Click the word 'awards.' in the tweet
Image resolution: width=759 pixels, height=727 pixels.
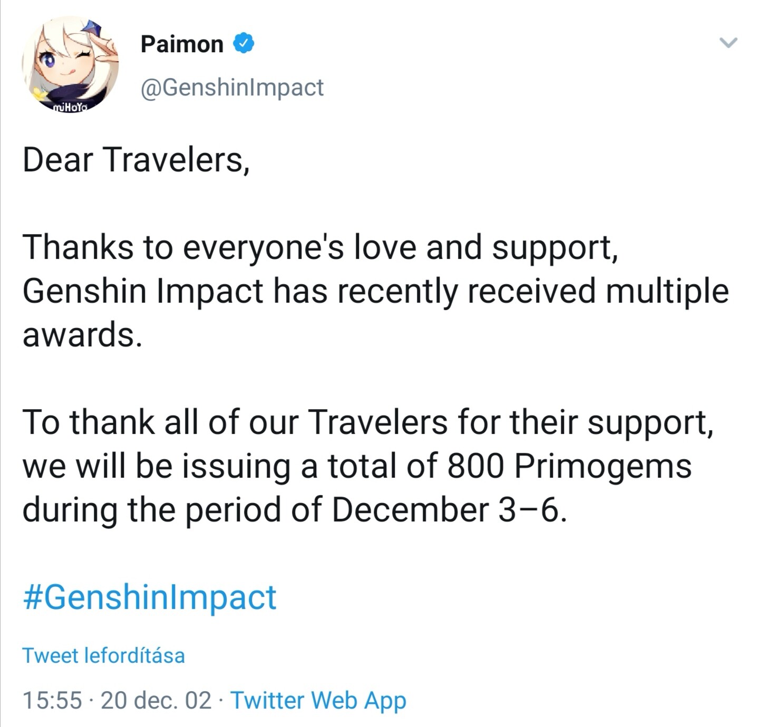[x=82, y=335]
